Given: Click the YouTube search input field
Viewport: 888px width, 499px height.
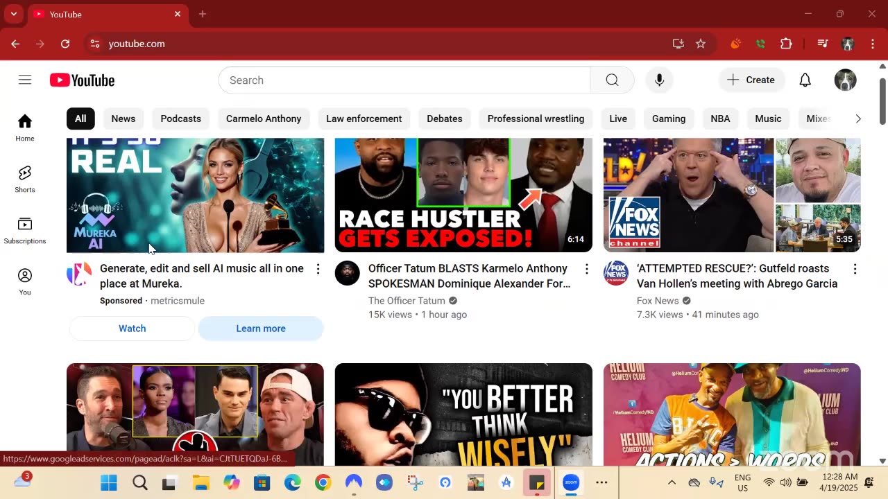Looking at the screenshot, I should click(404, 80).
